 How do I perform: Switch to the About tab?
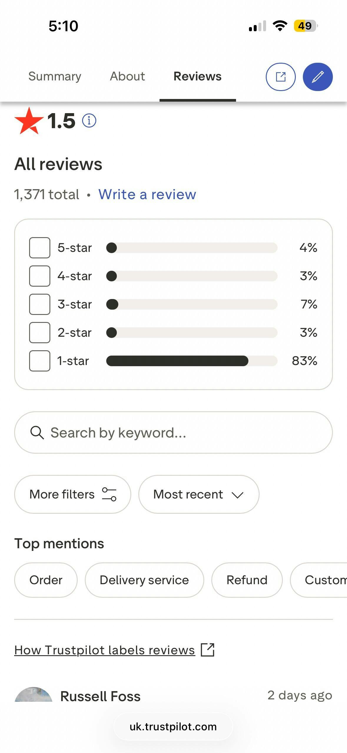(127, 76)
